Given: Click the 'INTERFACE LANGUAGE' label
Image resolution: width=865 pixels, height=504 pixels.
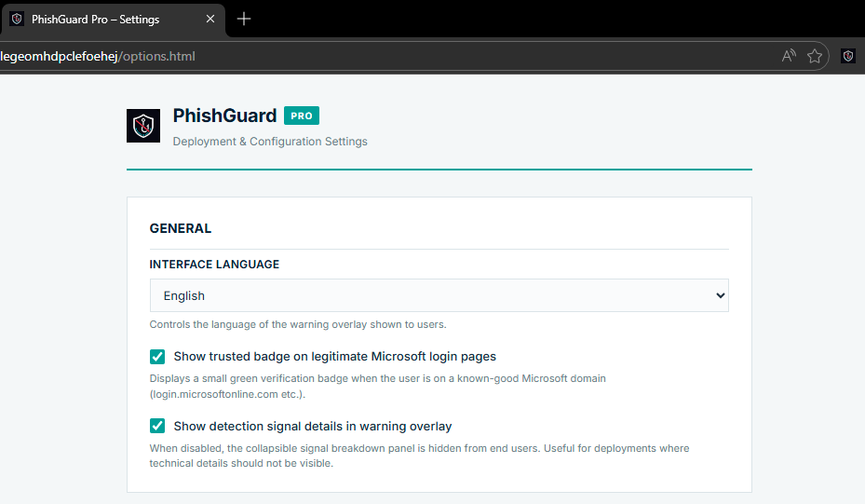Looking at the screenshot, I should (214, 265).
